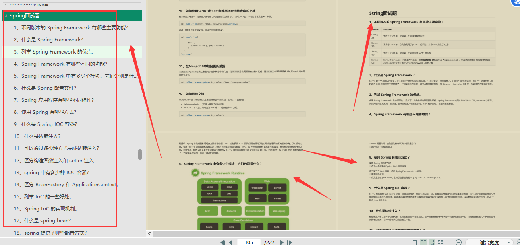Open outline item 18、spring 提供了哪些配置方式
This screenshot has width=520, height=245.
(x=50, y=233)
